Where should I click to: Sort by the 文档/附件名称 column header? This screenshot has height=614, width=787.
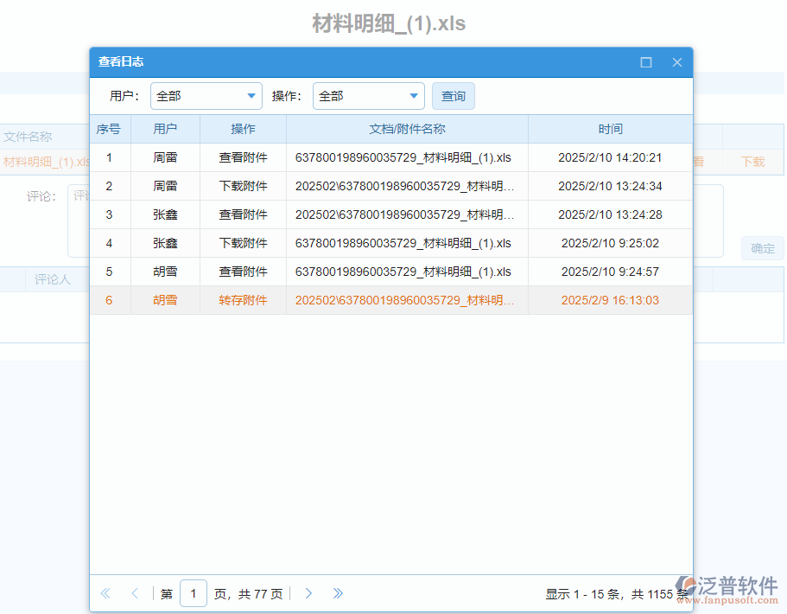pos(407,129)
